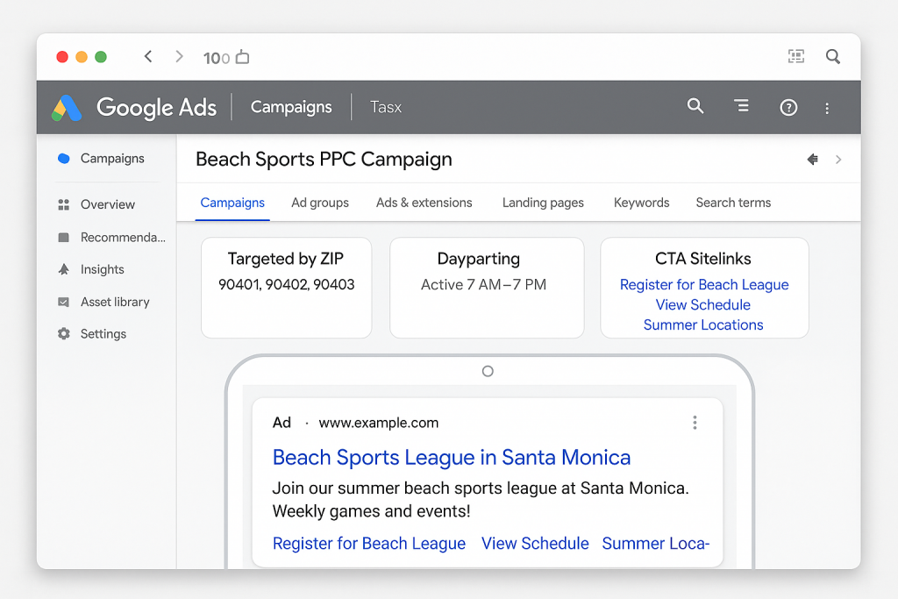Switch to the Ad groups tab
Viewport: 898px width, 599px height.
320,203
